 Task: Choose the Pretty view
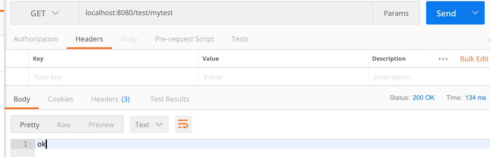pyautogui.click(x=30, y=125)
